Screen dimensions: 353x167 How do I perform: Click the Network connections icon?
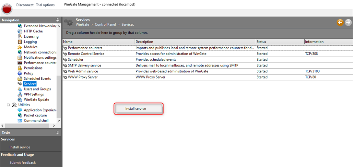(x=20, y=52)
